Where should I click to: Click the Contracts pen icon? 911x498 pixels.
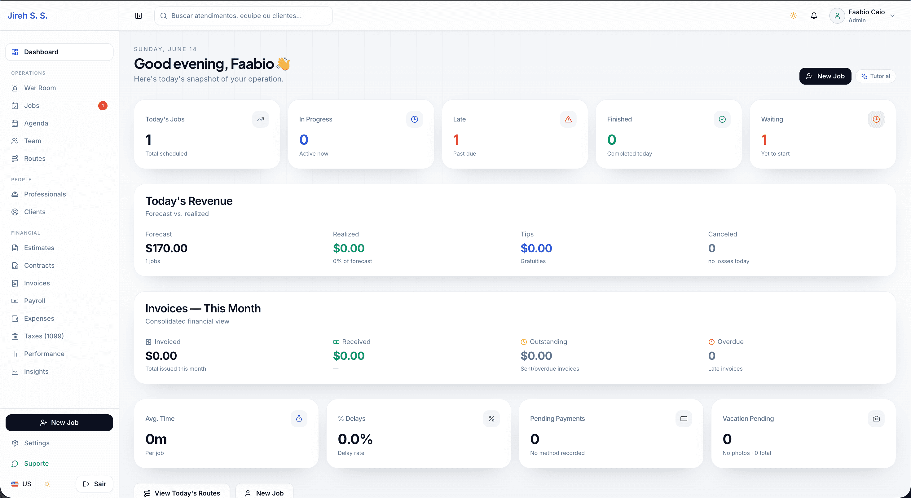click(15, 265)
